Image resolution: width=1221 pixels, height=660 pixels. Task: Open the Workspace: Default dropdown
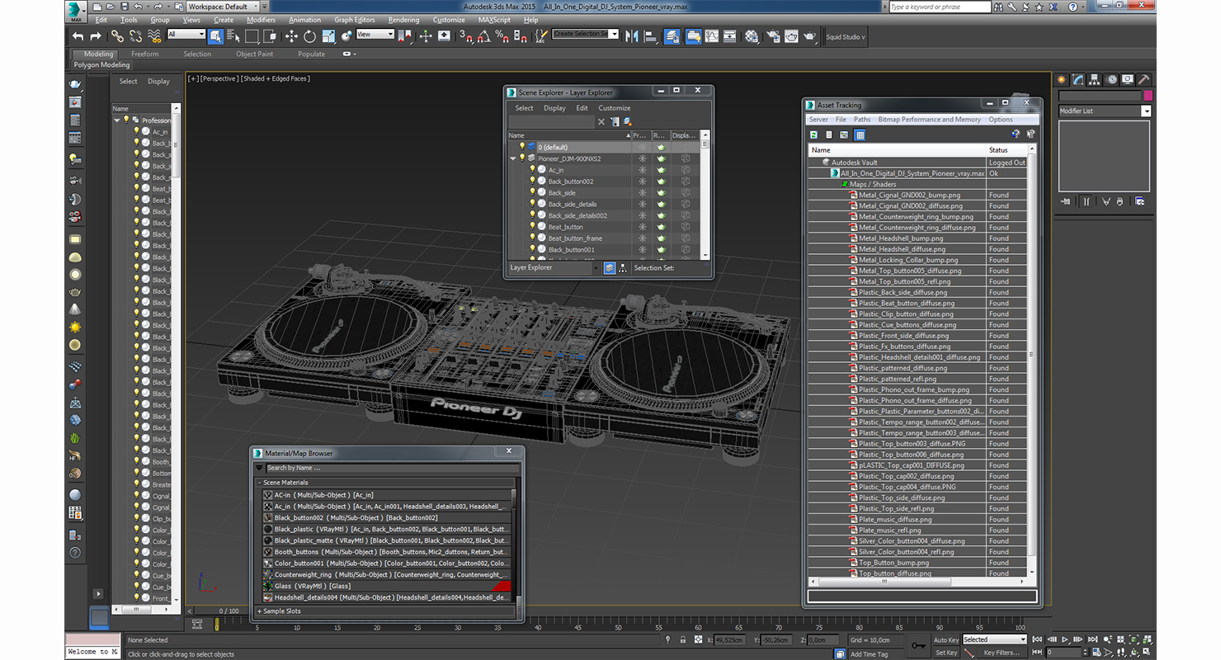point(221,7)
